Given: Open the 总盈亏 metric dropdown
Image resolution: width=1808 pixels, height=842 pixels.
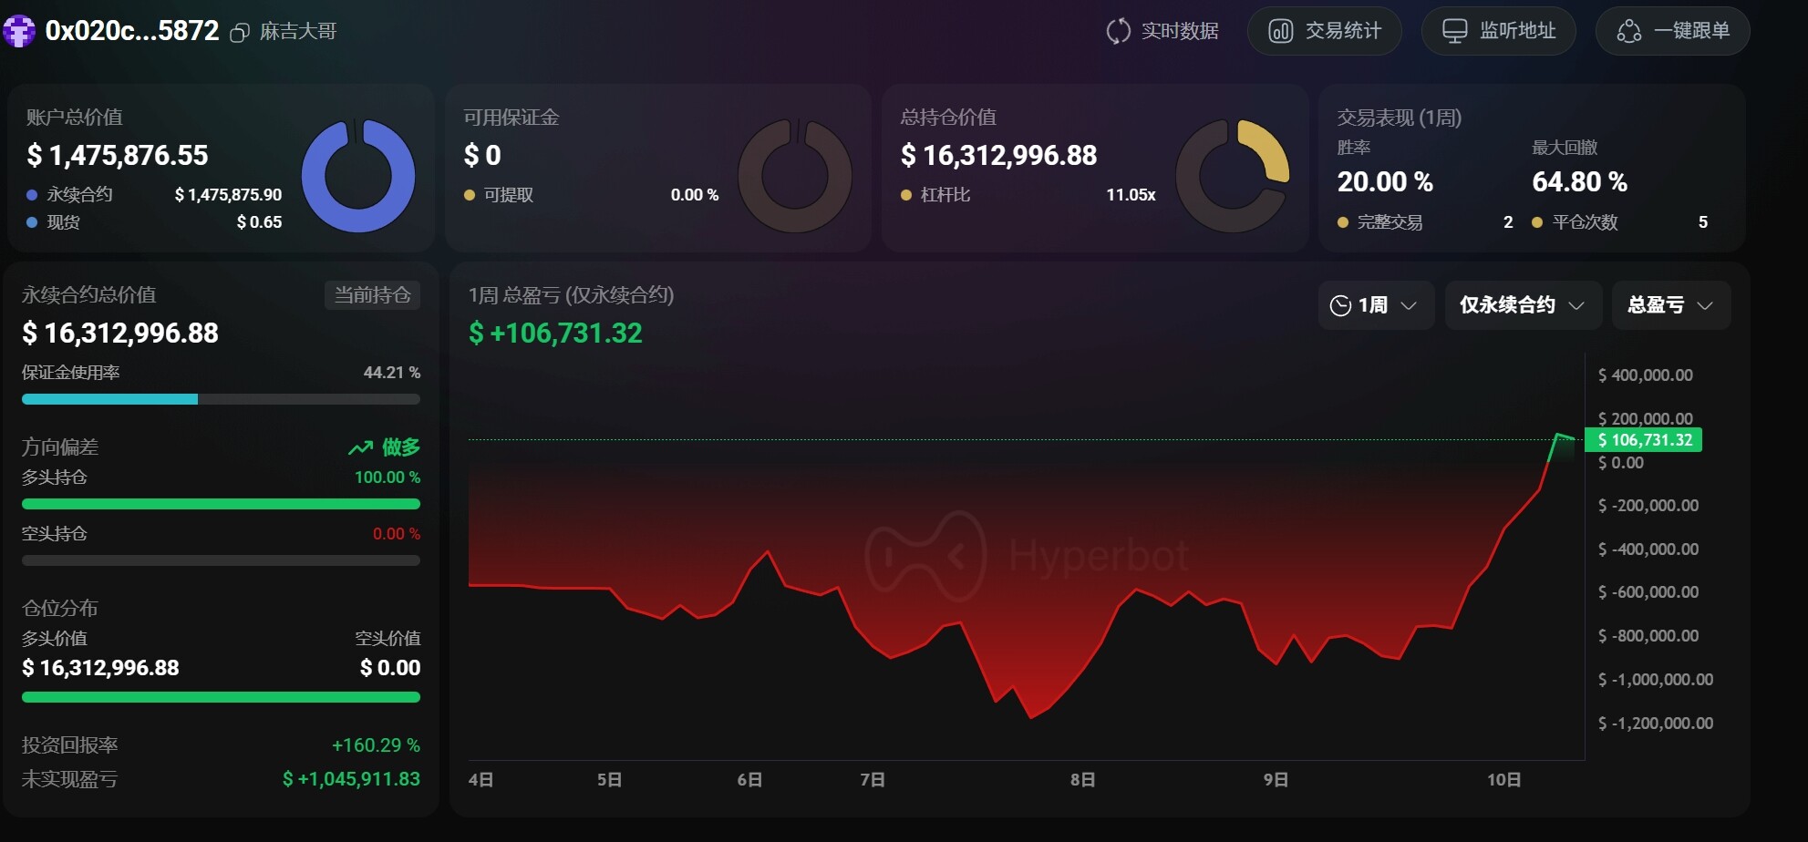Looking at the screenshot, I should click(1670, 305).
